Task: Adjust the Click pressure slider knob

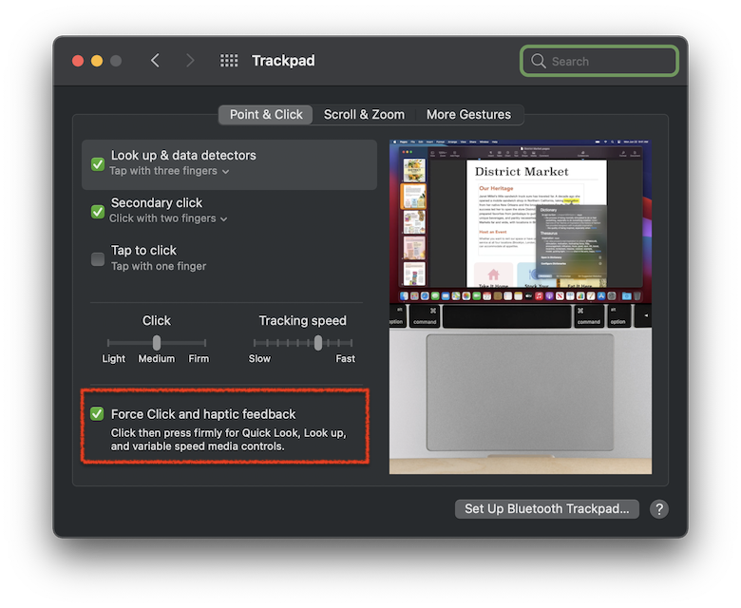Action: (x=157, y=343)
